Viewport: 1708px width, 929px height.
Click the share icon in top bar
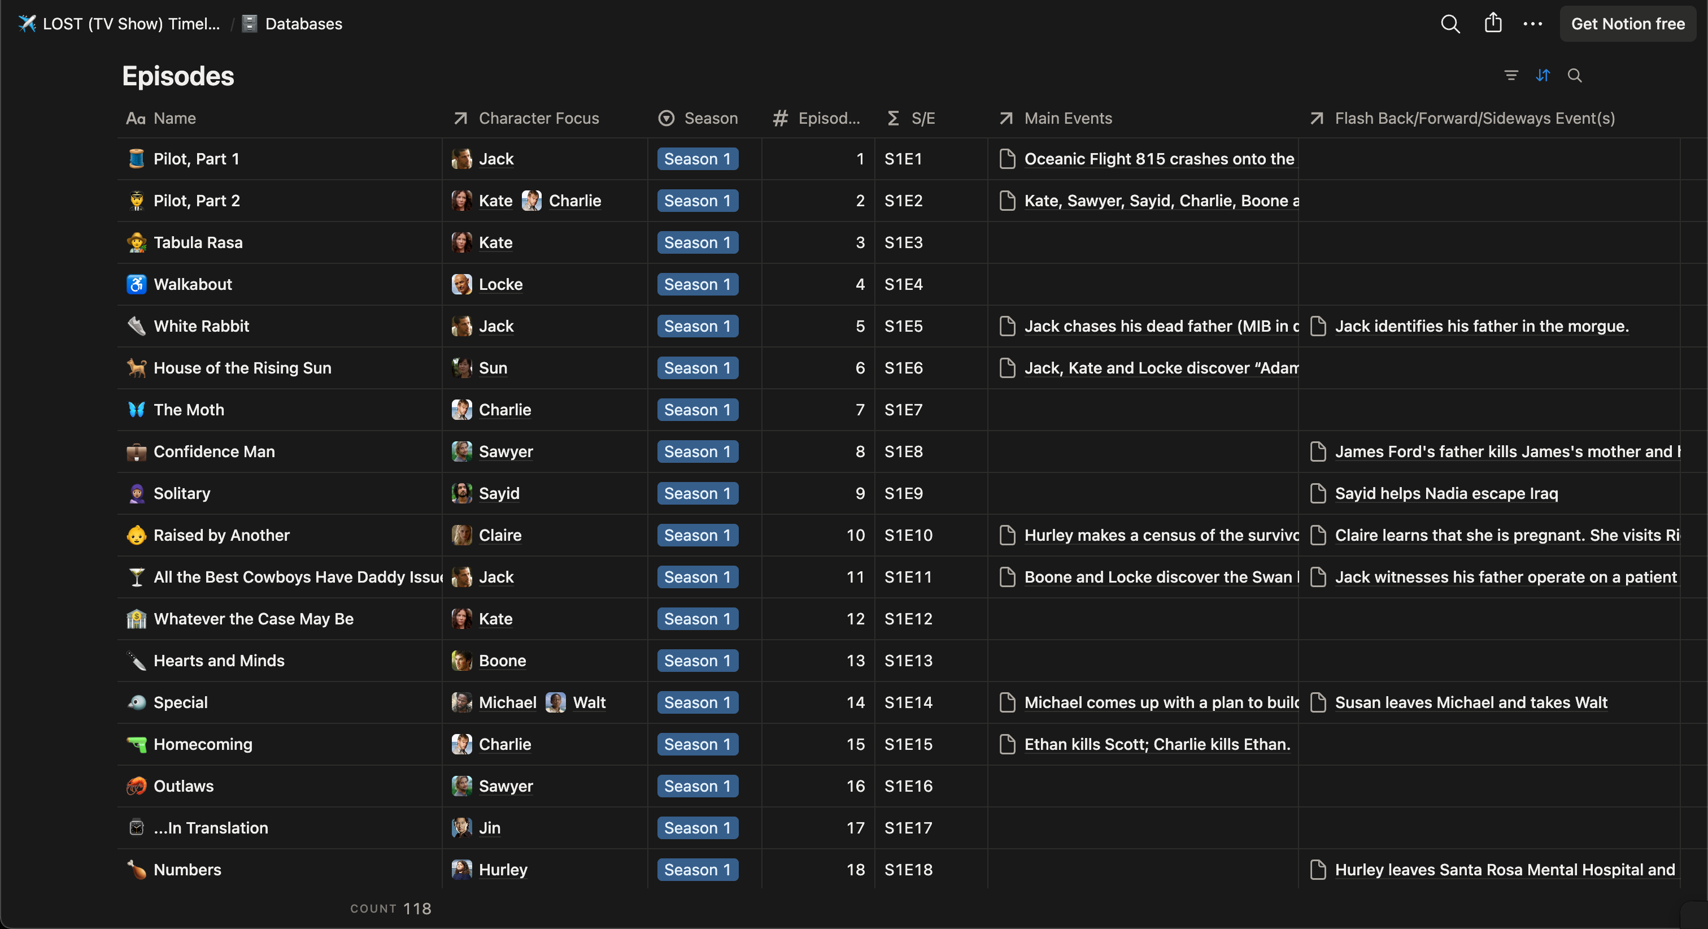1493,23
